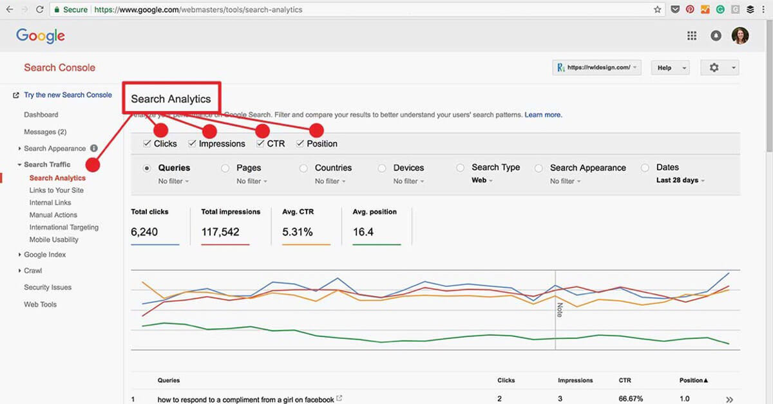Sort by the Position column header
Image resolution: width=773 pixels, height=404 pixels.
tap(694, 381)
